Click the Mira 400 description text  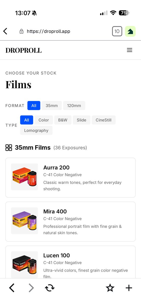tap(83, 229)
